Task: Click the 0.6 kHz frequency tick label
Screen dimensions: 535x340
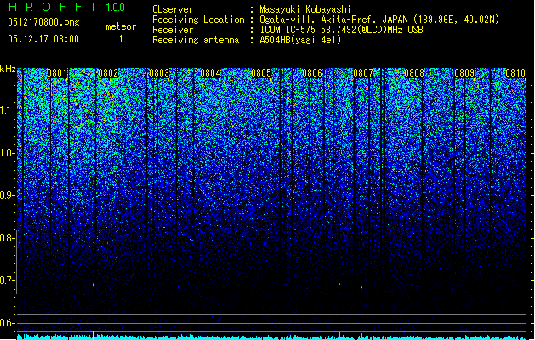Action: (x=7, y=323)
